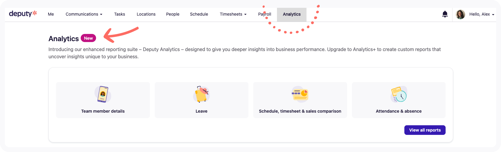Open the Hello, Alex user menu
The width and height of the screenshot is (501, 152).
[482, 14]
